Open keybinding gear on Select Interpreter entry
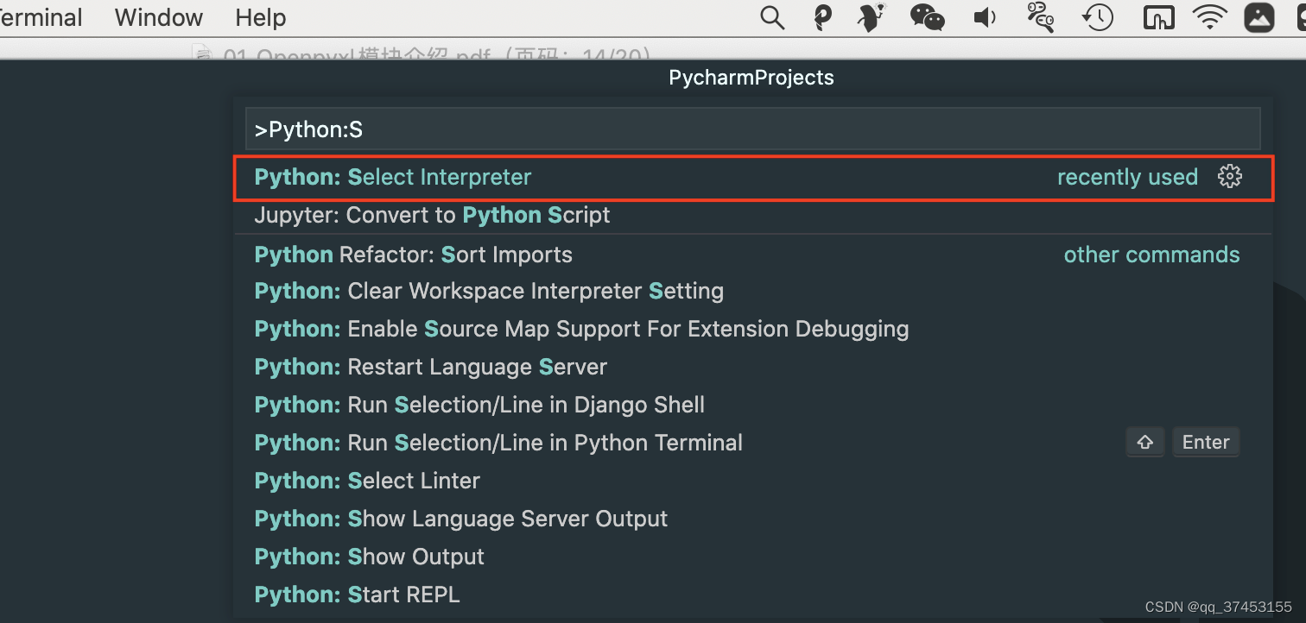1306x623 pixels. (x=1230, y=176)
